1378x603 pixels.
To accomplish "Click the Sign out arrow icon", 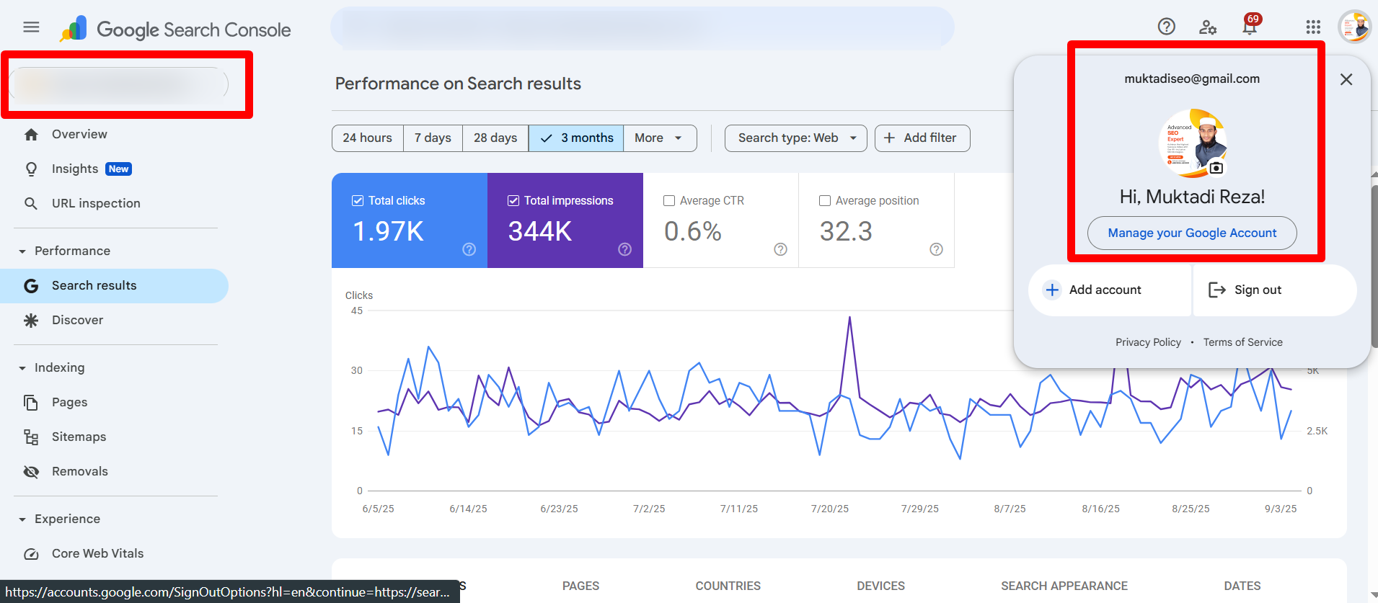I will [x=1217, y=290].
